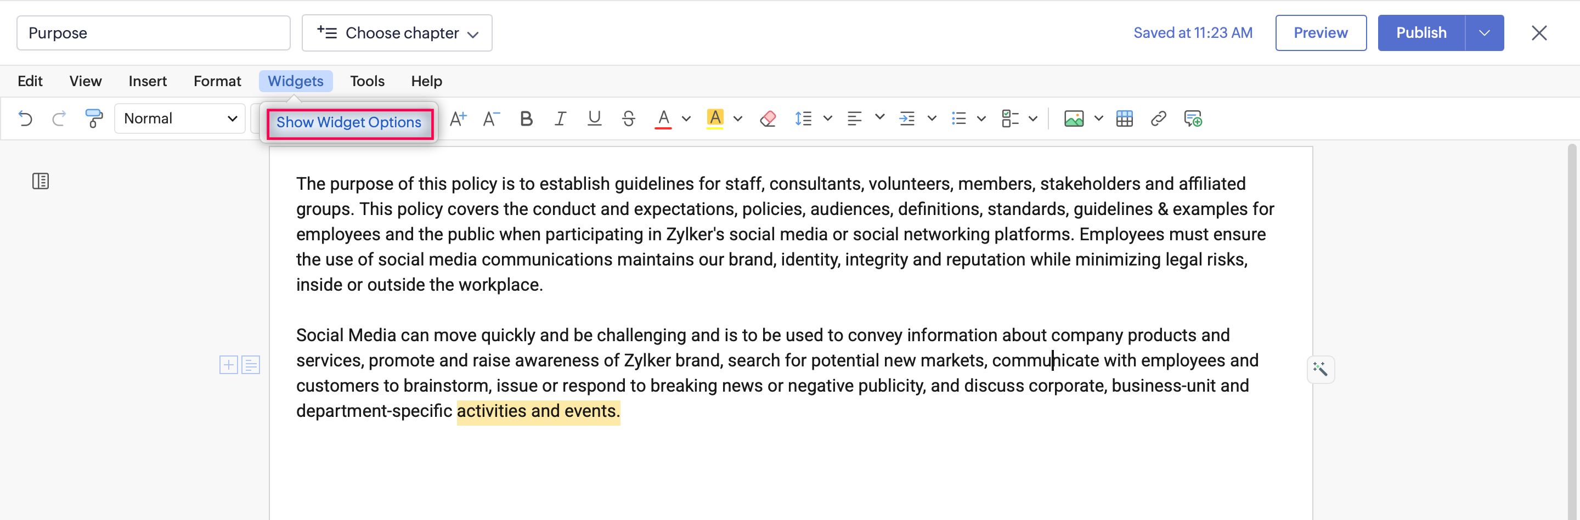This screenshot has height=520, width=1580.
Task: Open the View menu
Action: click(x=85, y=81)
